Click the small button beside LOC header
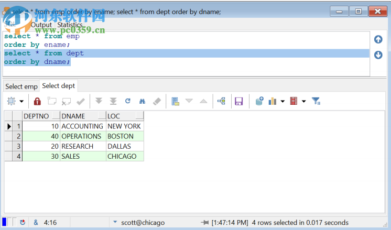391x230 pixels. pos(139,115)
